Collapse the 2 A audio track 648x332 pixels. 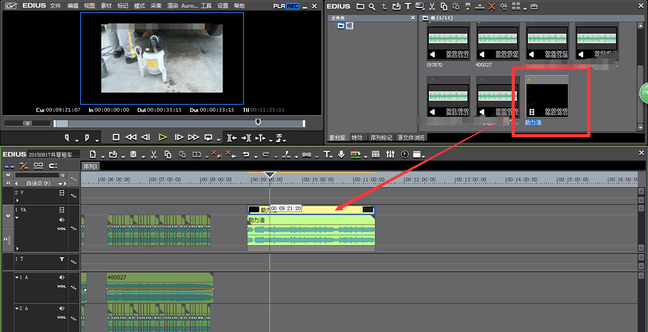coord(17,309)
